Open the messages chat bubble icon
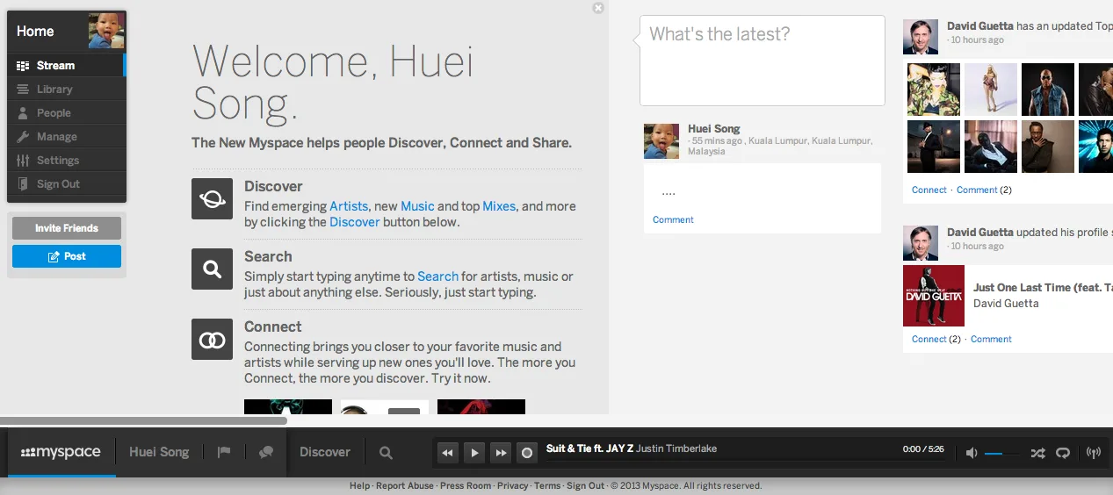This screenshot has width=1113, height=495. click(266, 452)
